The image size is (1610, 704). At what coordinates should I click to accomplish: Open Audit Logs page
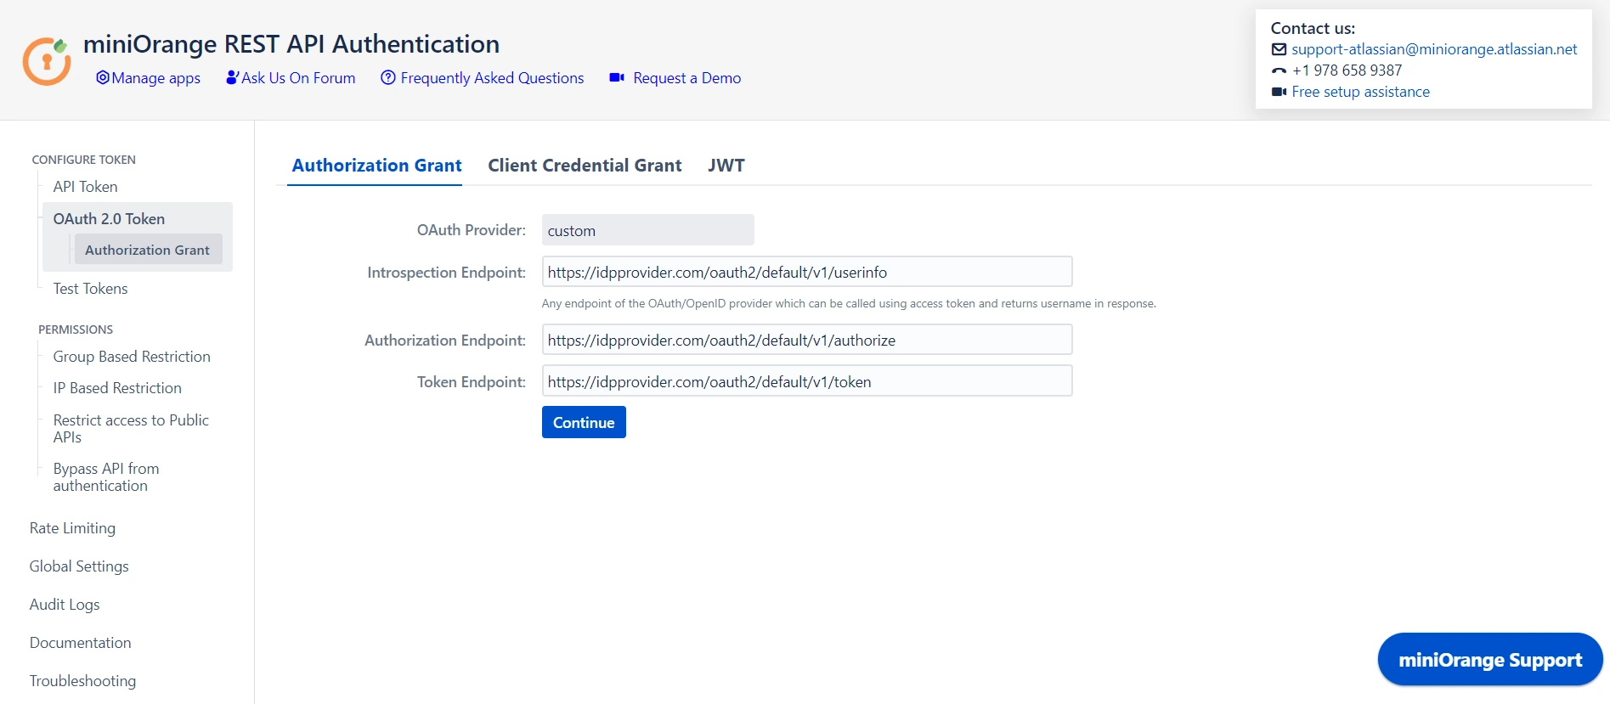[65, 605]
